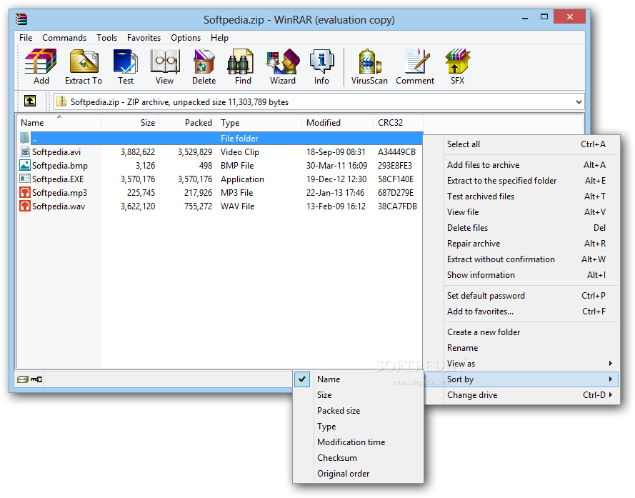
Task: Click Create a new folder entry
Action: (x=484, y=332)
